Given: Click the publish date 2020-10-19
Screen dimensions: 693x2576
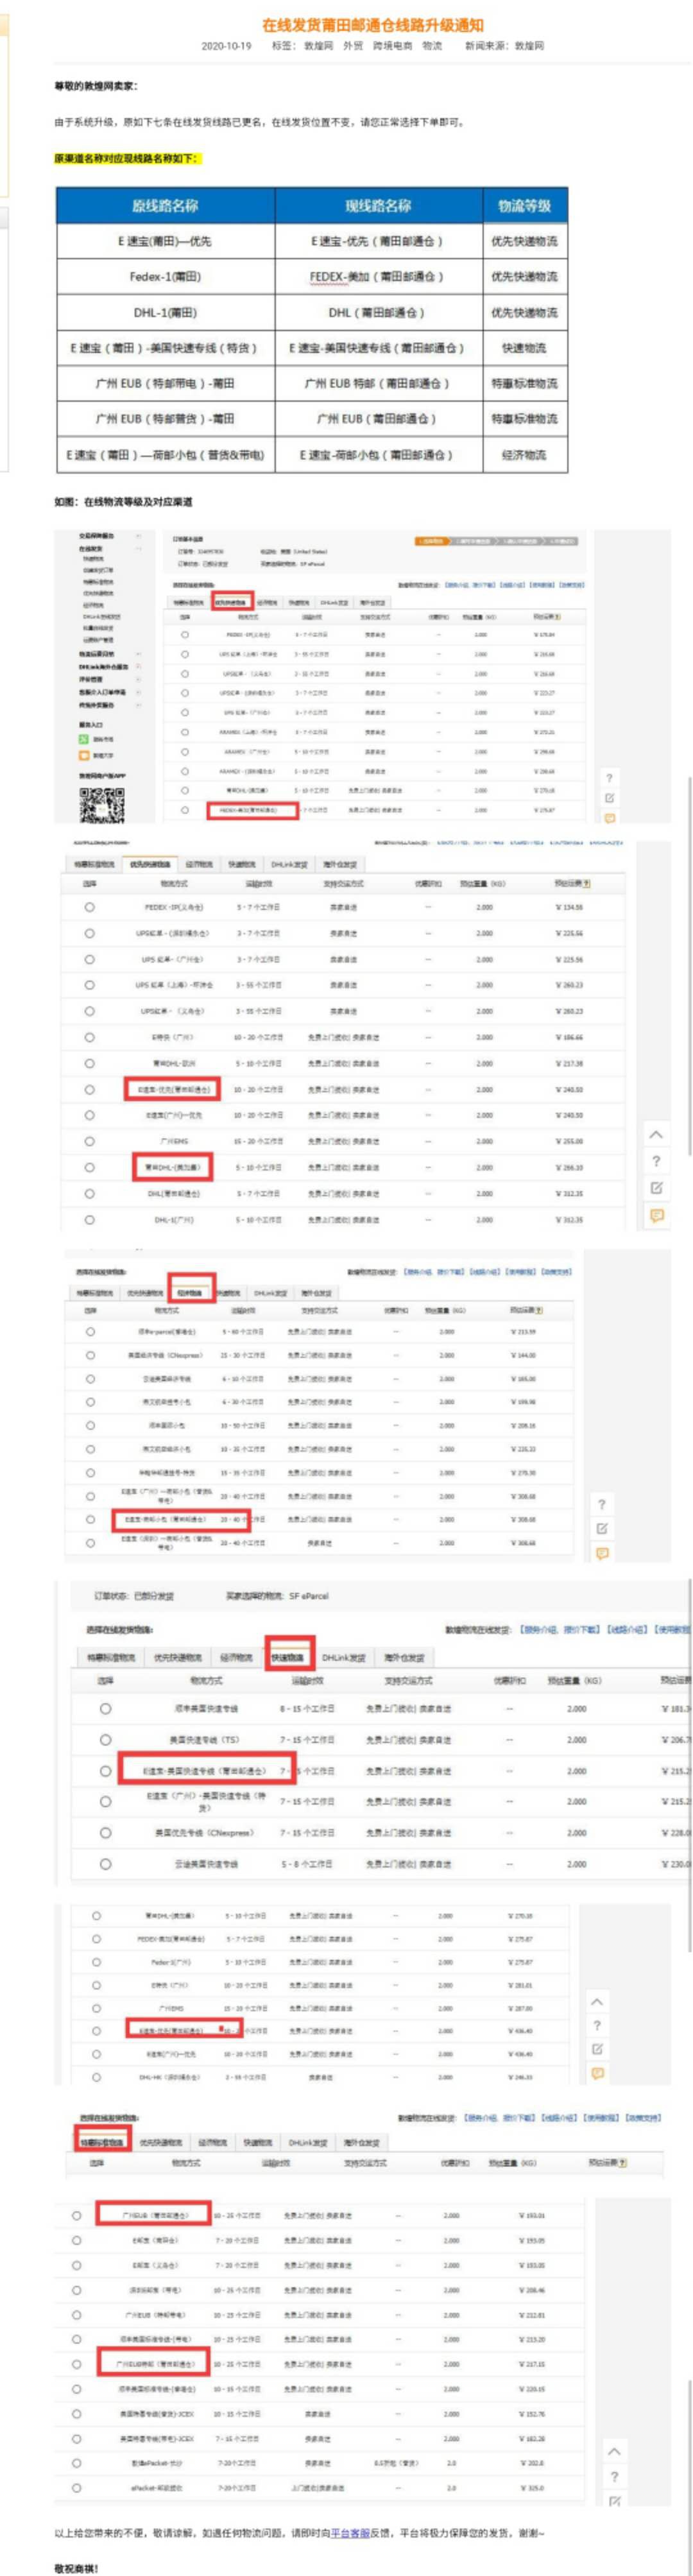Looking at the screenshot, I should (226, 46).
